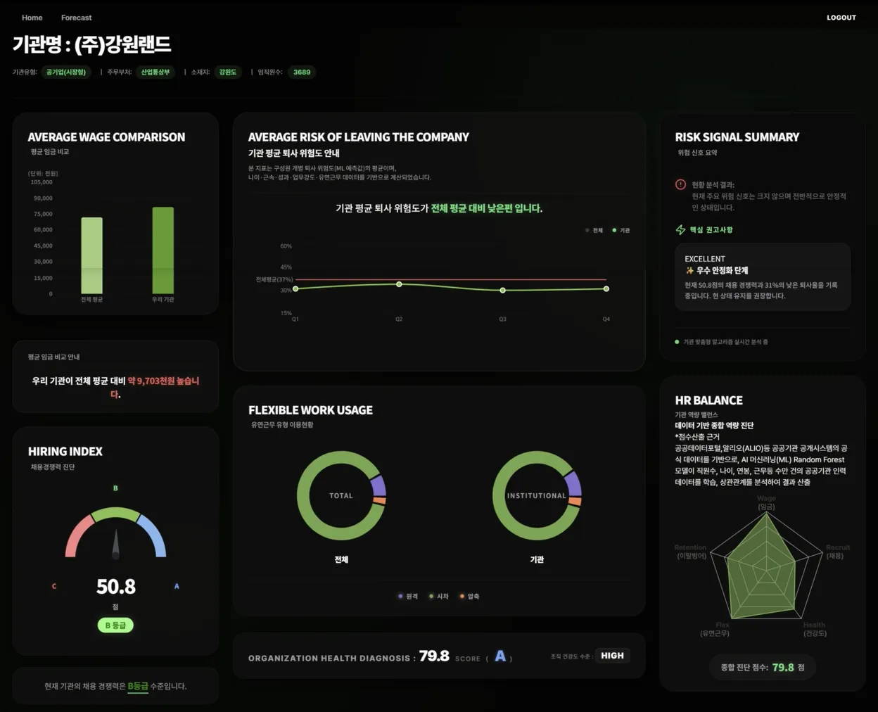Click the 공기업(시장형) institution type tag
Screen dimensions: 878x712
tap(66, 72)
